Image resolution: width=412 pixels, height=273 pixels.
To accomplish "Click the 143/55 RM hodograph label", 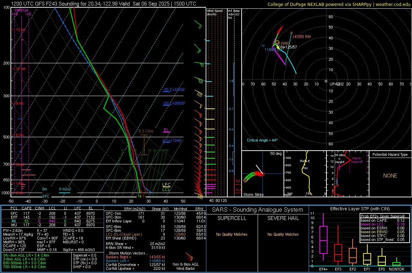I will pos(301,37).
